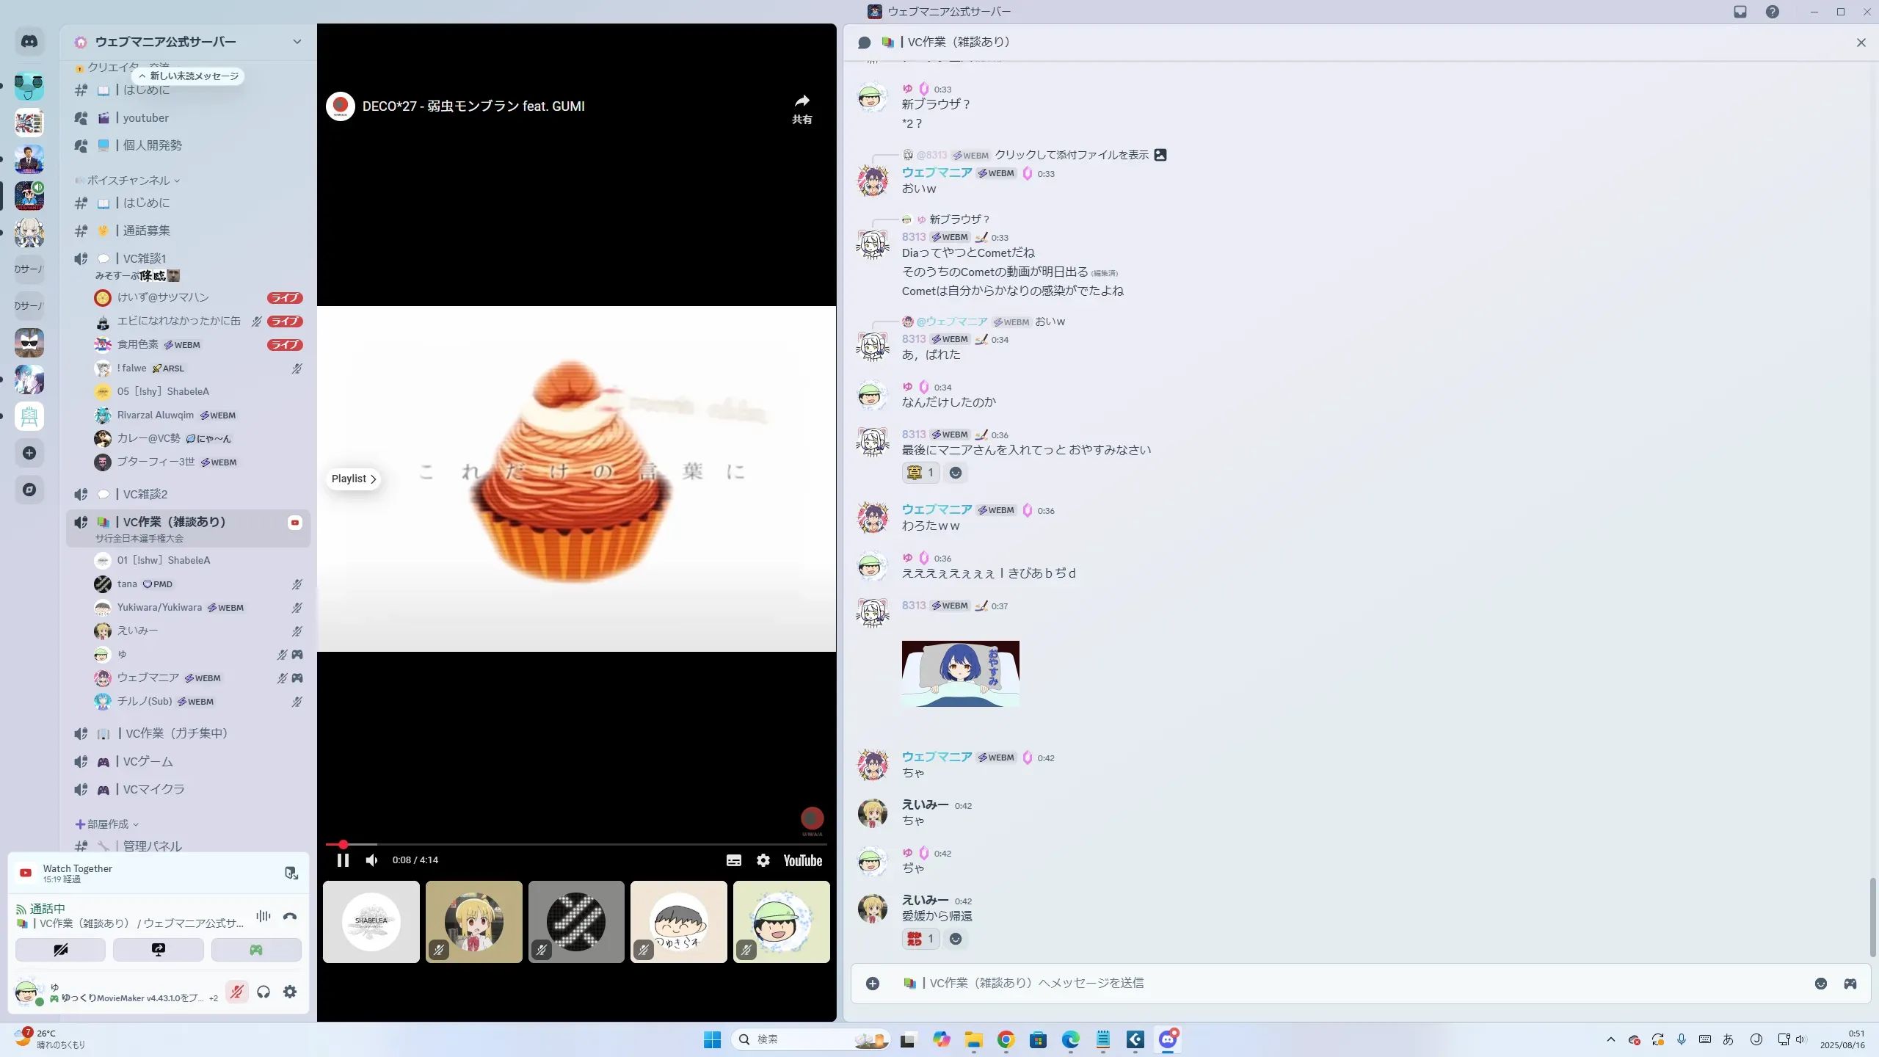Click the add a server plus icon

coord(29,453)
